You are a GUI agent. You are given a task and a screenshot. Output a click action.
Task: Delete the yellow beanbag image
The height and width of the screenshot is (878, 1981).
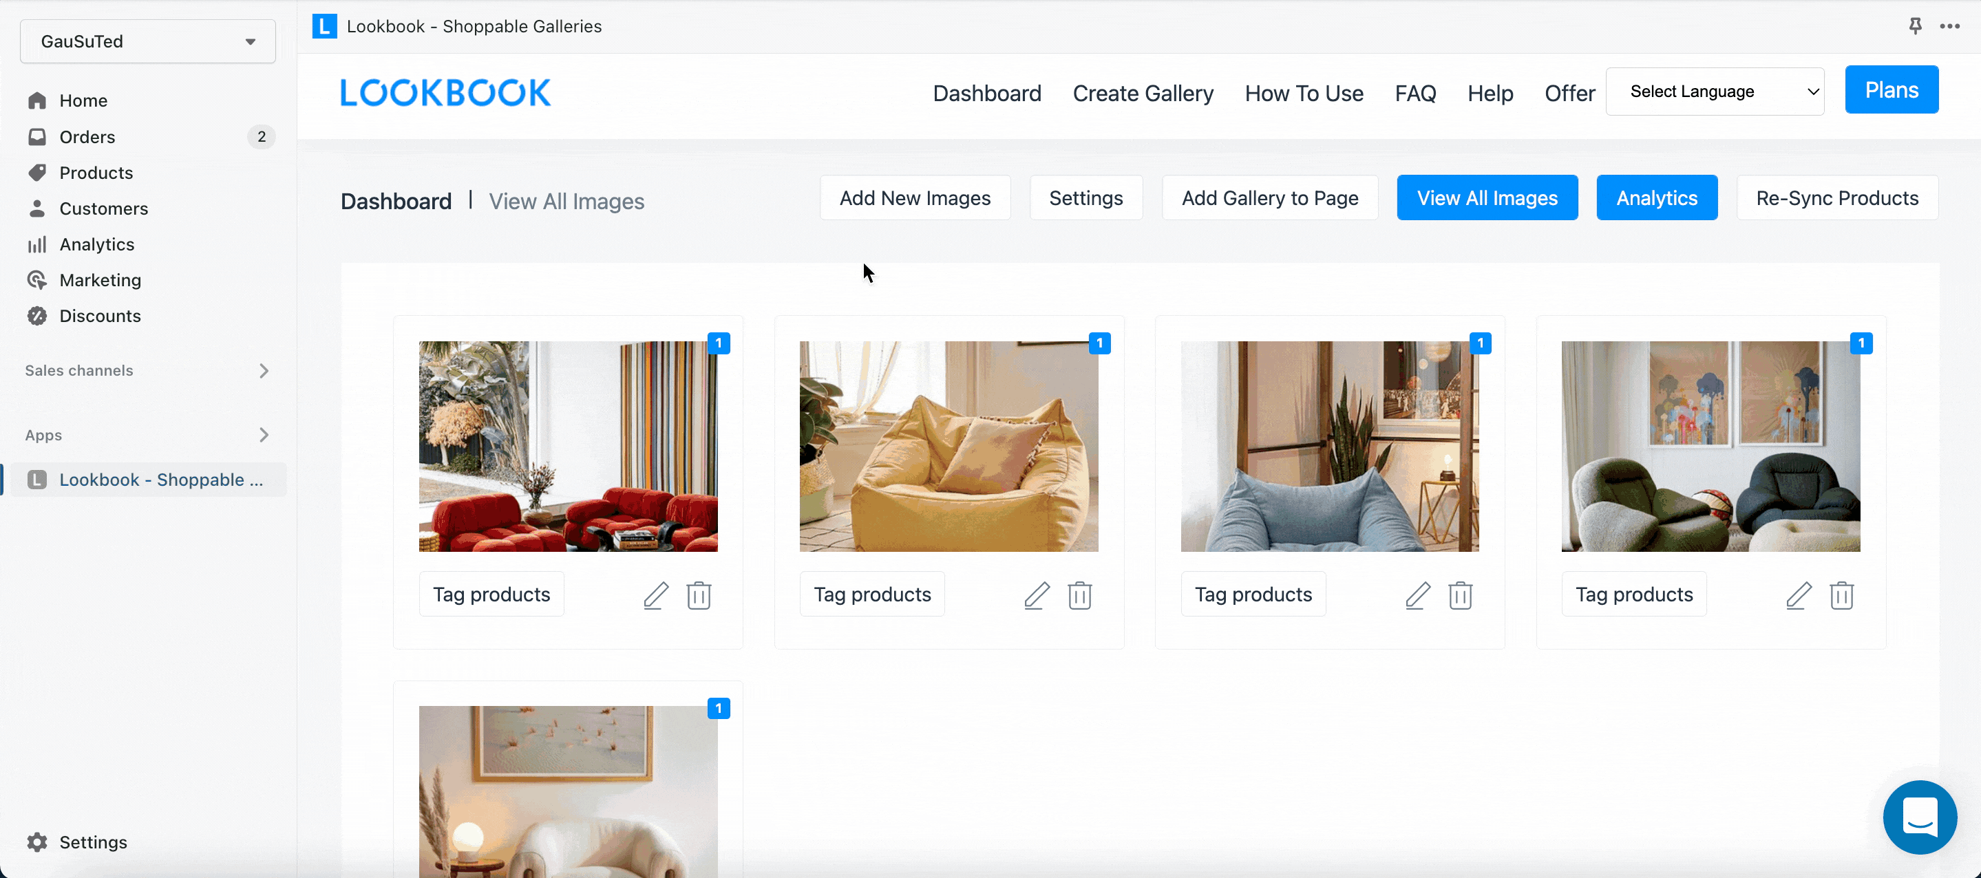tap(1080, 595)
